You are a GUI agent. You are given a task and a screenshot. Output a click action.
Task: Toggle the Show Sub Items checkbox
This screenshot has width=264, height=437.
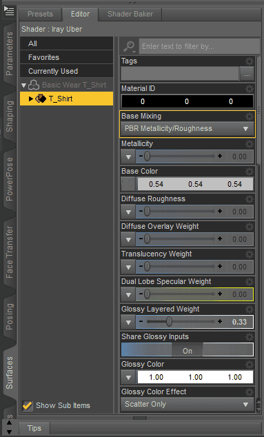(28, 405)
